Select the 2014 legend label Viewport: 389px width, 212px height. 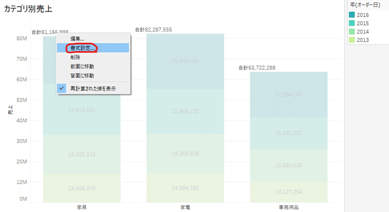click(363, 32)
